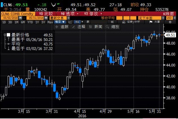178x119 pixels.
Task: Click the start date field 03/02/2016
Action: pos(9,18)
